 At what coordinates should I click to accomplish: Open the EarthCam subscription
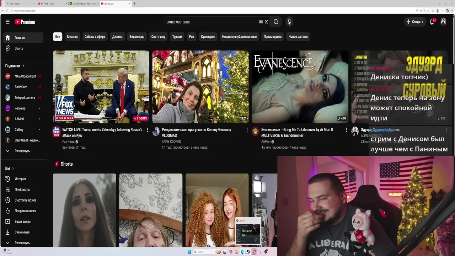coord(23,87)
